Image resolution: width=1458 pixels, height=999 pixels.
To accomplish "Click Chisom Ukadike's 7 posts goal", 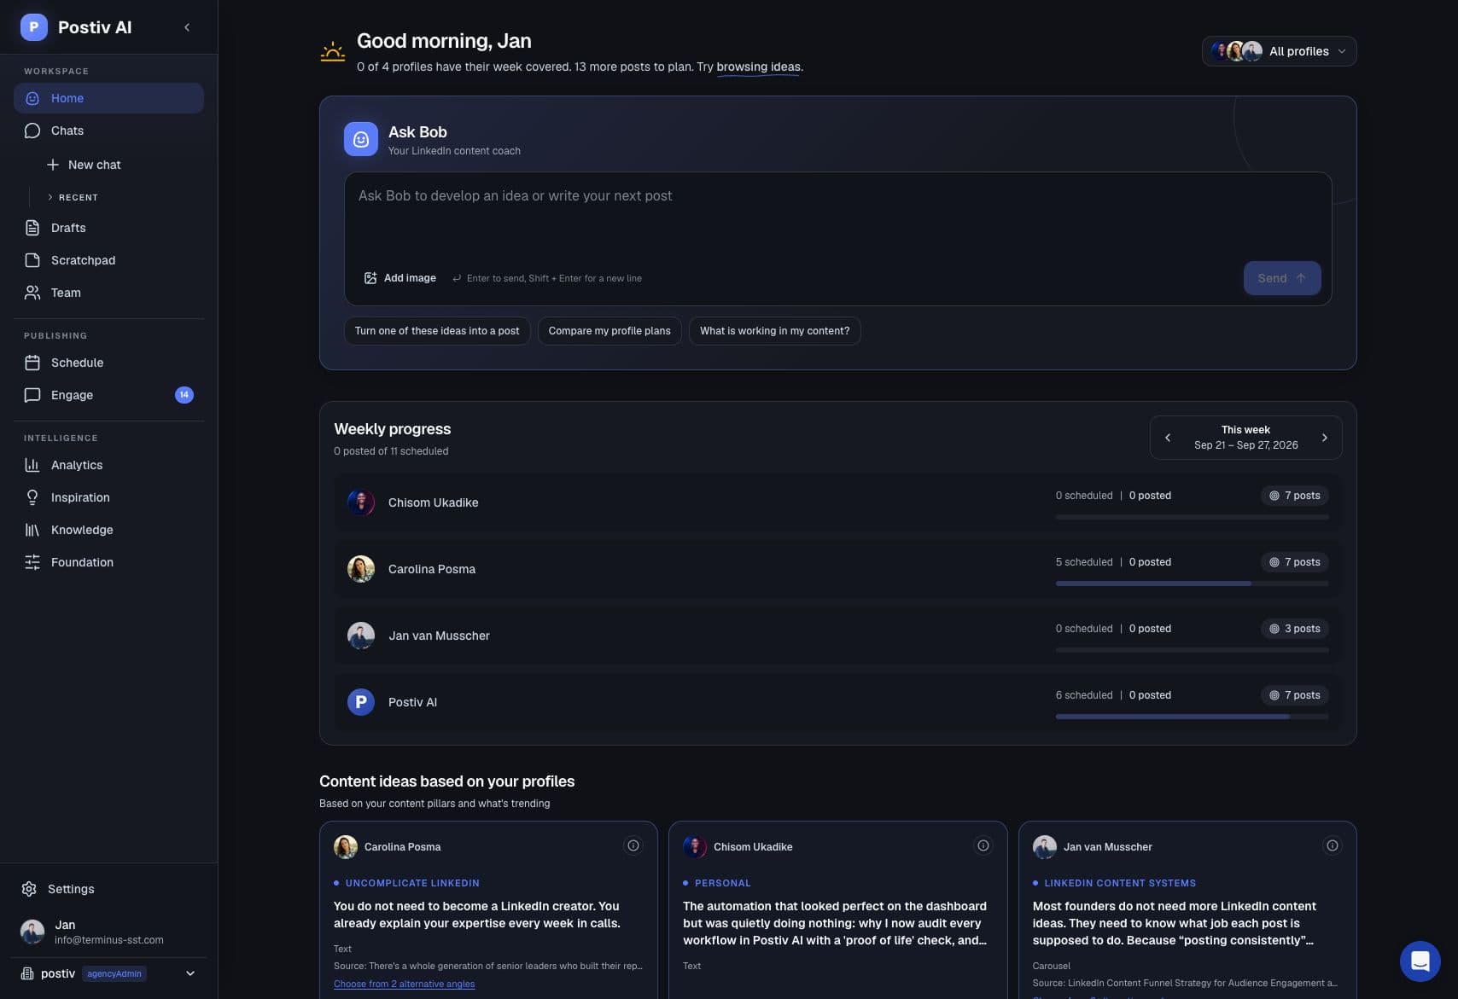I will click(x=1295, y=496).
